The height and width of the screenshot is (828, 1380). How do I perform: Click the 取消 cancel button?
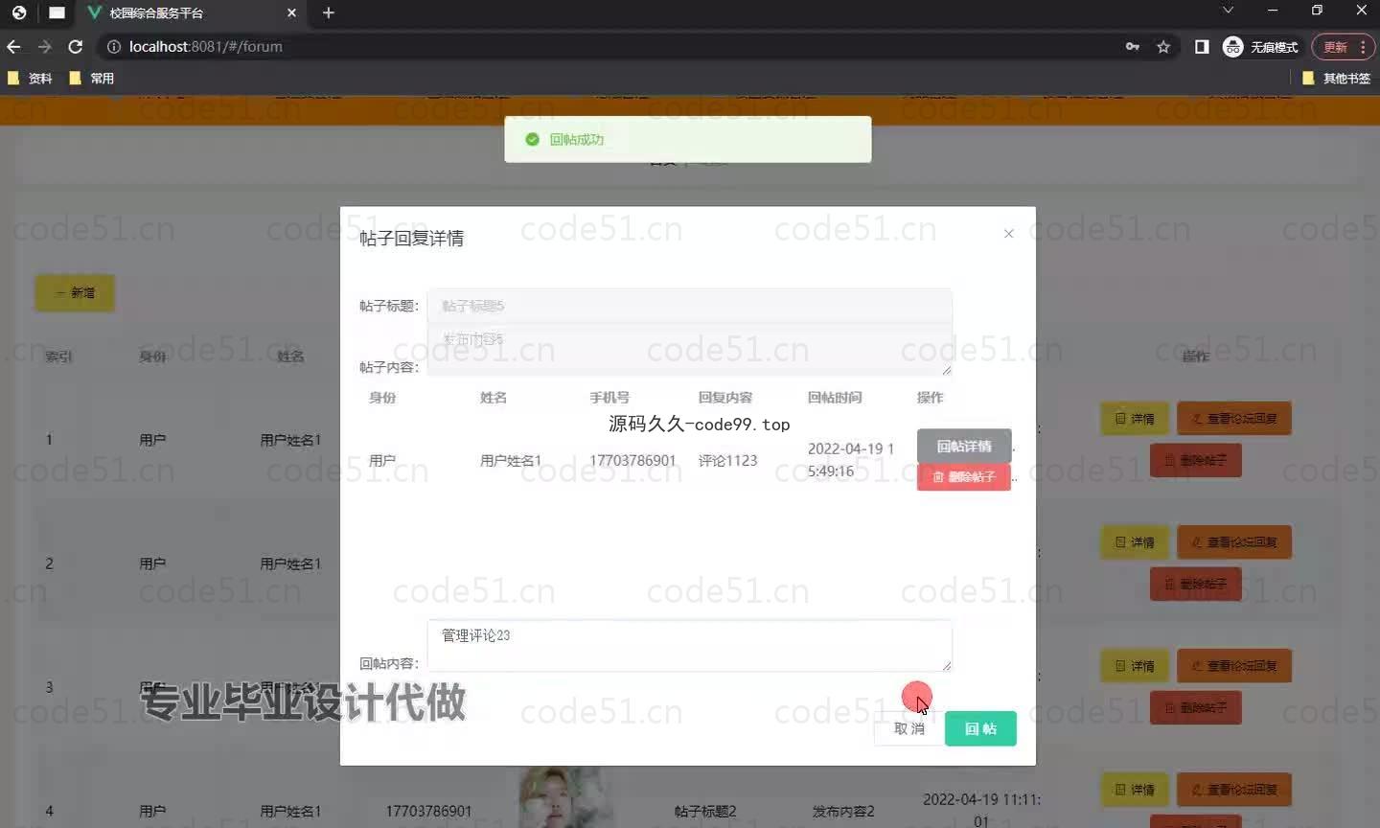(908, 728)
